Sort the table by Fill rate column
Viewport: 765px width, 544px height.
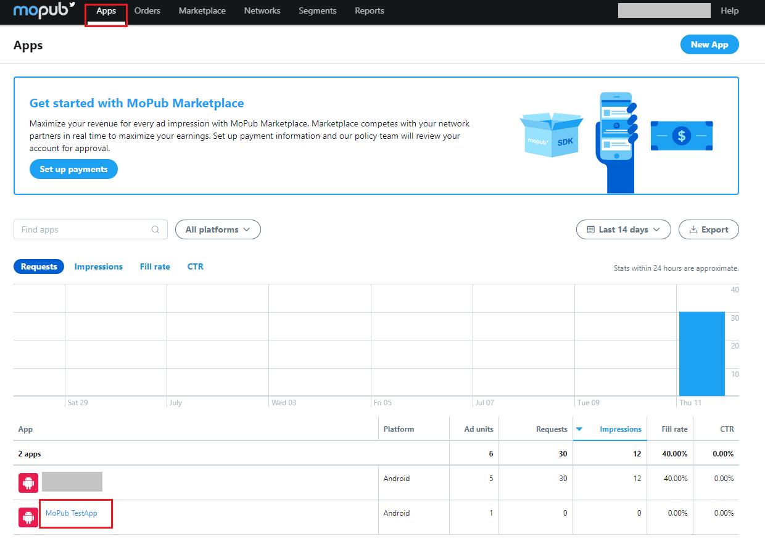coord(674,429)
